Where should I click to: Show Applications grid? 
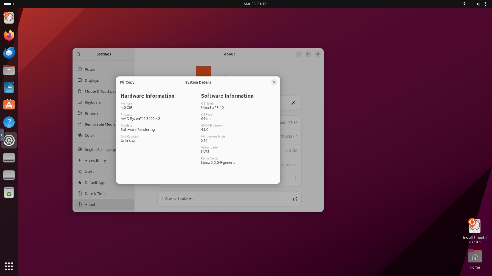point(9,266)
